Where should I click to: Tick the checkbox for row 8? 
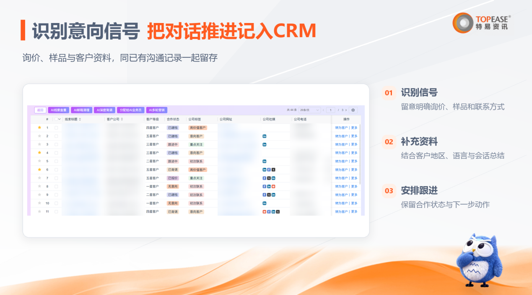[x=56, y=186]
